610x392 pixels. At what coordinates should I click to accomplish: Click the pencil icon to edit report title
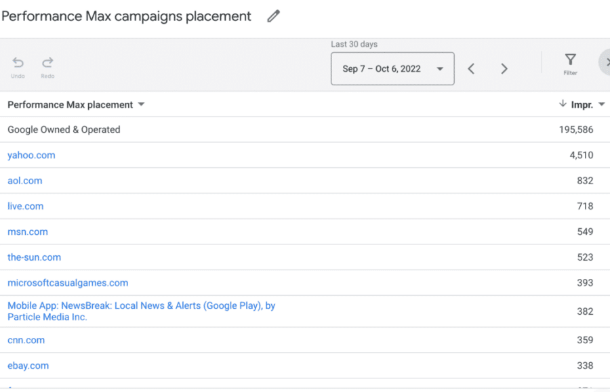click(273, 16)
